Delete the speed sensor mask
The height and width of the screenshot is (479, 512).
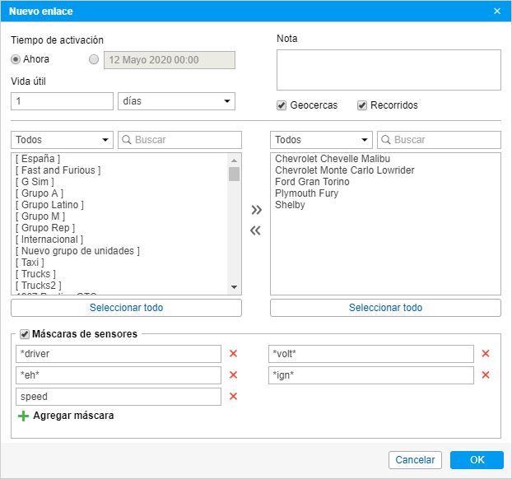pos(233,397)
